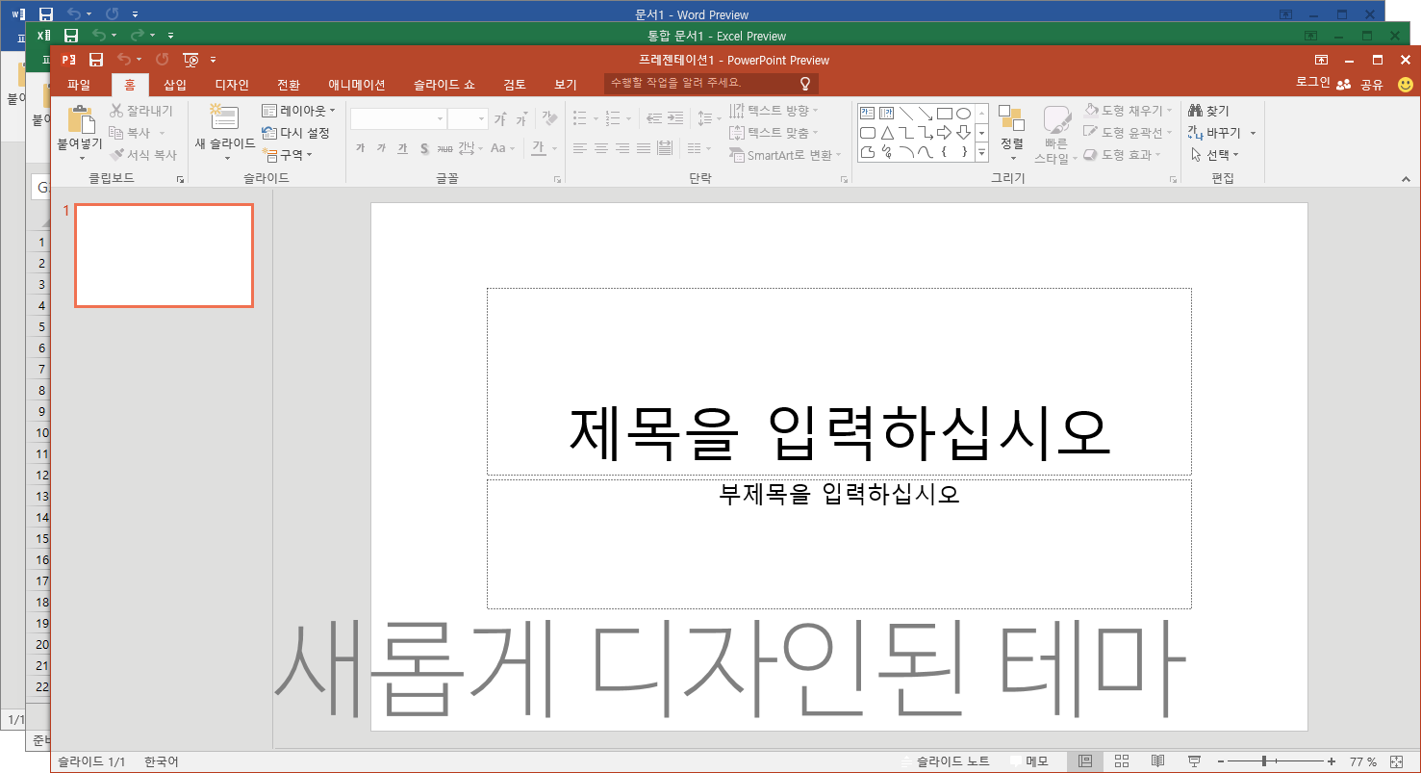Open Customize Quick Access Toolbar dropdown in PowerPoint
Image resolution: width=1421 pixels, height=773 pixels.
click(x=214, y=60)
